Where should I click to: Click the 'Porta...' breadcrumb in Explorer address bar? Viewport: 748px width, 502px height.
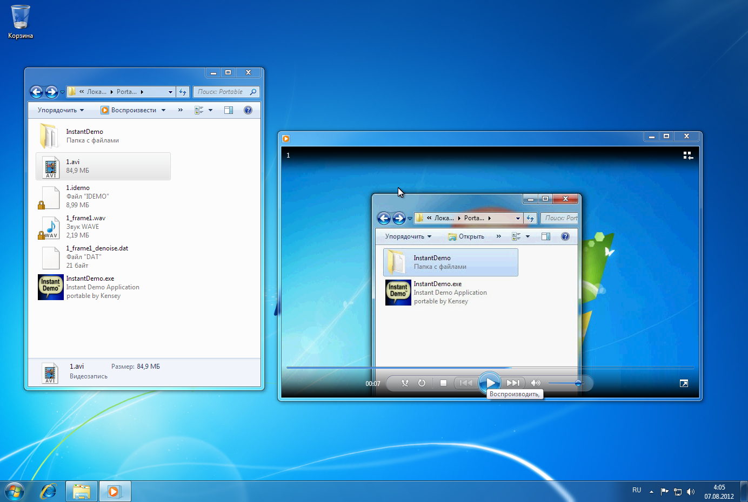(126, 92)
